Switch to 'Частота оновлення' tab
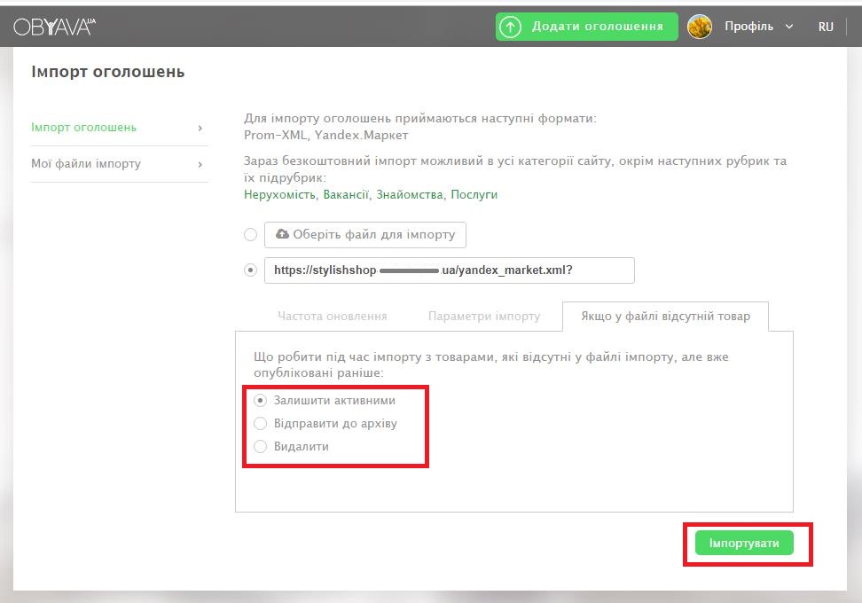The height and width of the screenshot is (603, 862). [x=332, y=316]
